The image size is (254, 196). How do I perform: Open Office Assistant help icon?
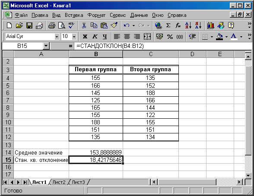pyautogui.click(x=231, y=25)
